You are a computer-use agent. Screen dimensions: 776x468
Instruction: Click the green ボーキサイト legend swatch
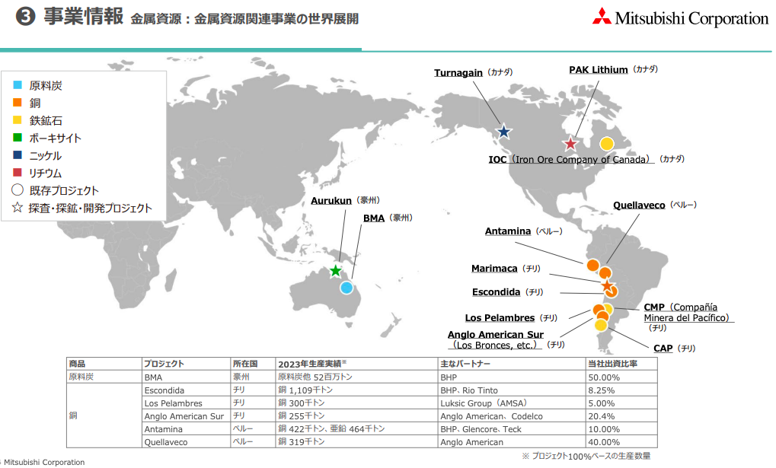point(18,138)
